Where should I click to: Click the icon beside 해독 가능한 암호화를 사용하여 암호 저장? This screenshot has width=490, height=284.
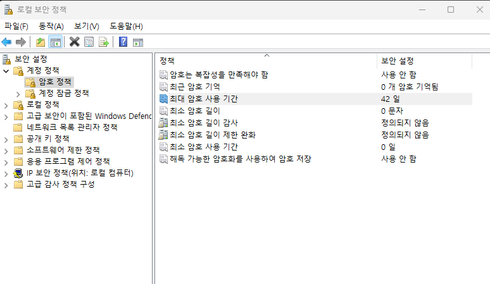click(x=163, y=159)
